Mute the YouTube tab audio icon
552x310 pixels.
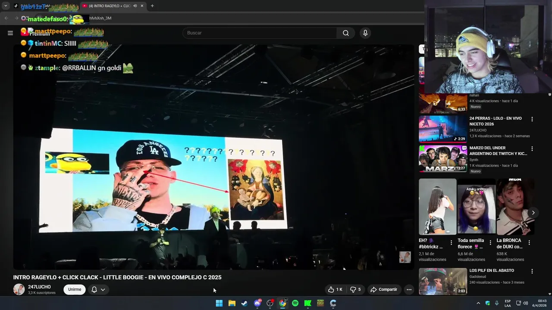point(135,6)
